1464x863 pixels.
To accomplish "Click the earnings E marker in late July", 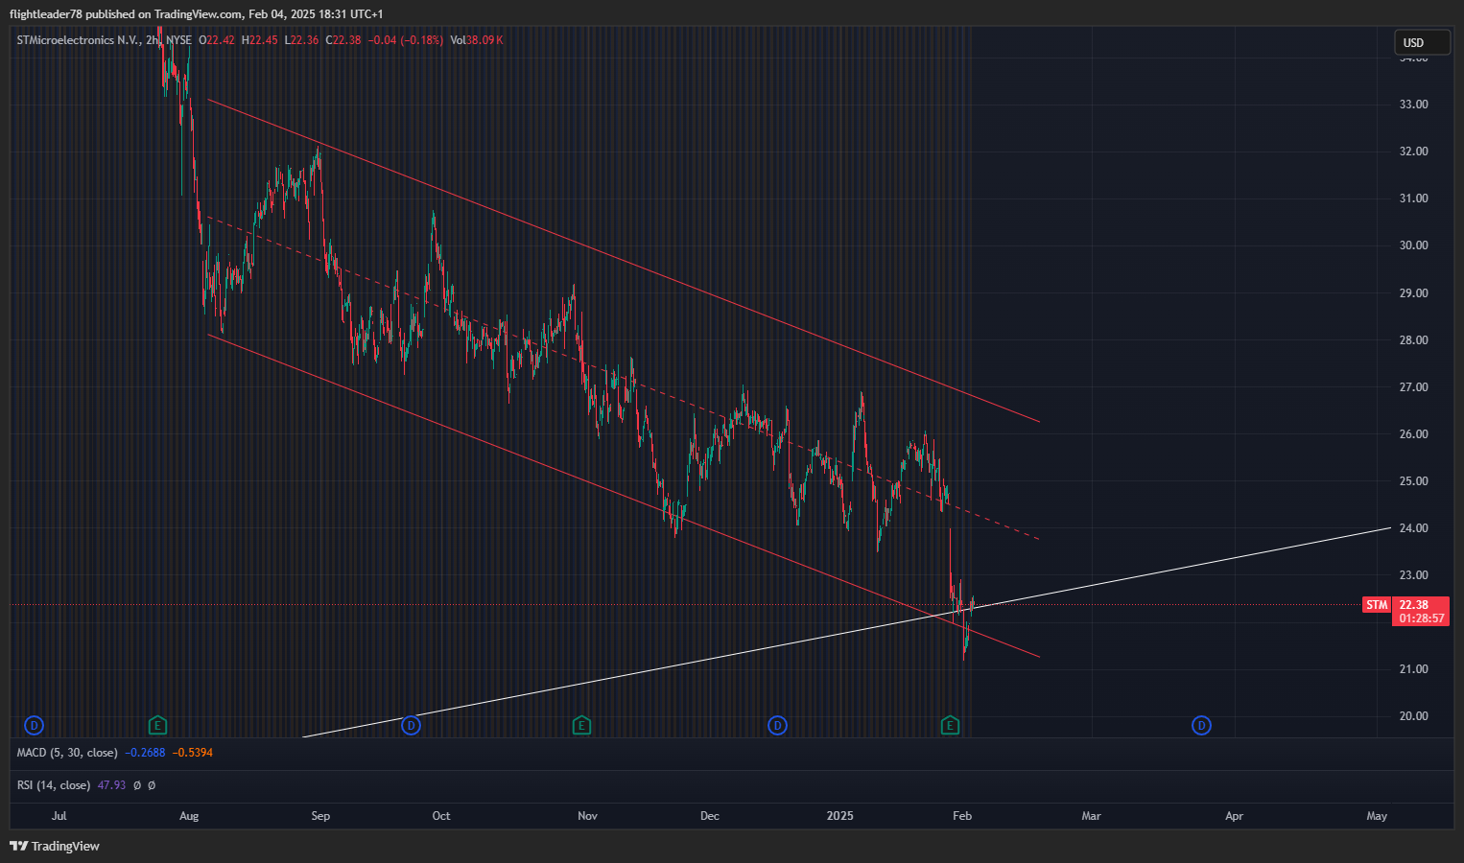I will click(158, 725).
